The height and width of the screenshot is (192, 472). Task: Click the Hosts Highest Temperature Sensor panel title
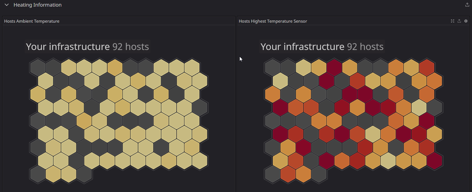point(273,21)
